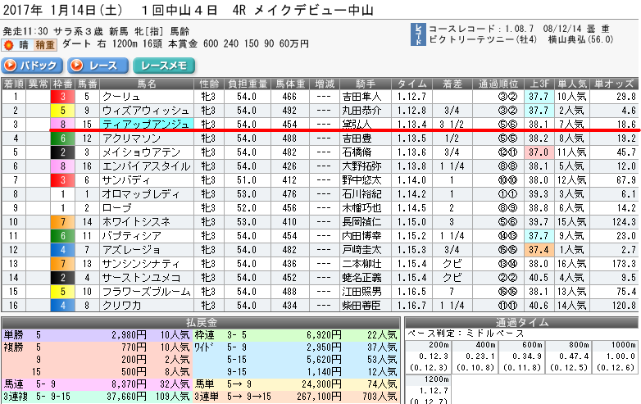Open horse ウィズアウィッシュ
Viewport: 641px width, 404px height.
click(x=146, y=111)
